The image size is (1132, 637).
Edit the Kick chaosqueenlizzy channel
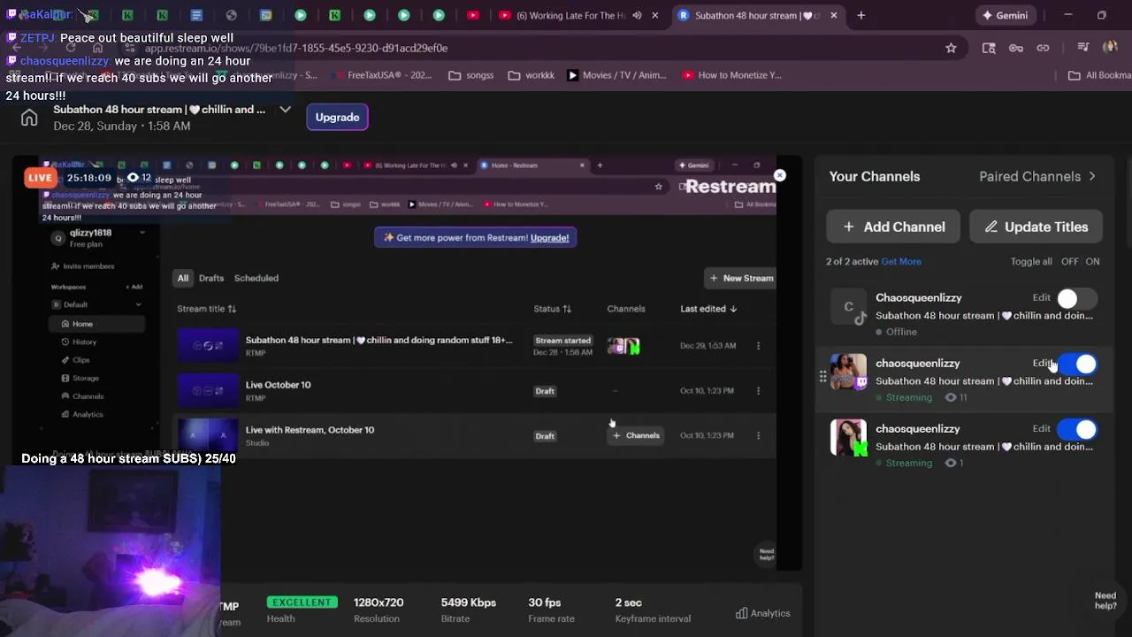coord(1041,429)
